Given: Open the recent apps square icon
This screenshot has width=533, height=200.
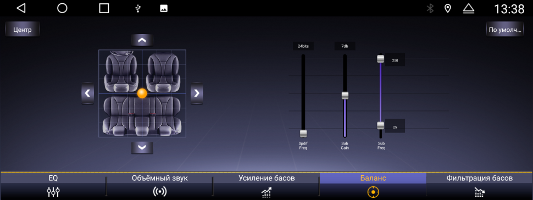Looking at the screenshot, I should pos(104,8).
